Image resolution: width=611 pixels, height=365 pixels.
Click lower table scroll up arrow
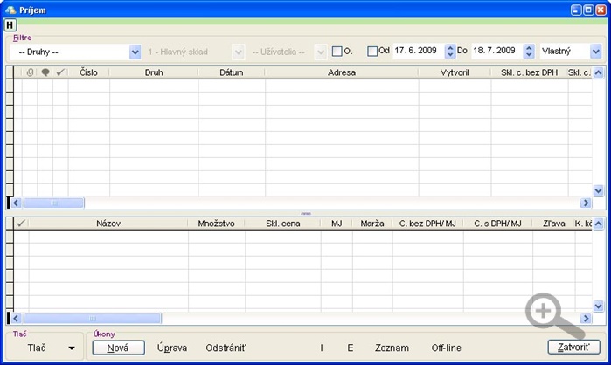[598, 224]
